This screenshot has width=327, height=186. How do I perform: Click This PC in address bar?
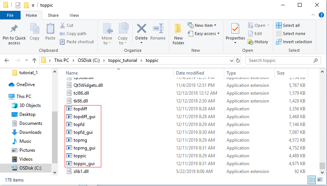62,60
